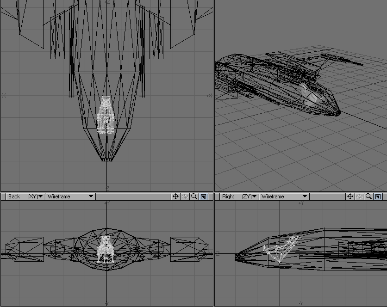The width and height of the screenshot is (387, 307).
Task: Maximize the Back viewport with its toggle icon
Action: click(x=204, y=196)
